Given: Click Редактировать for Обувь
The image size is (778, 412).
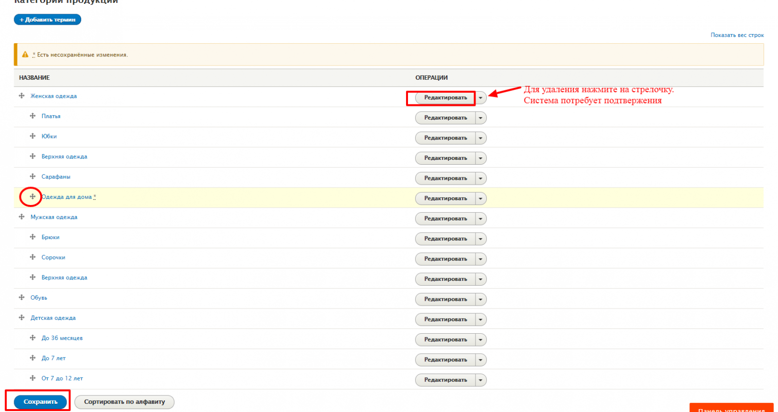Looking at the screenshot, I should [x=445, y=299].
